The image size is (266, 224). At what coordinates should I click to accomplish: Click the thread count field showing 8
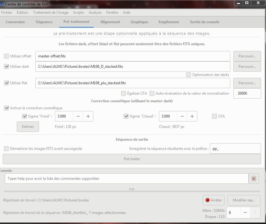[x=233, y=212]
